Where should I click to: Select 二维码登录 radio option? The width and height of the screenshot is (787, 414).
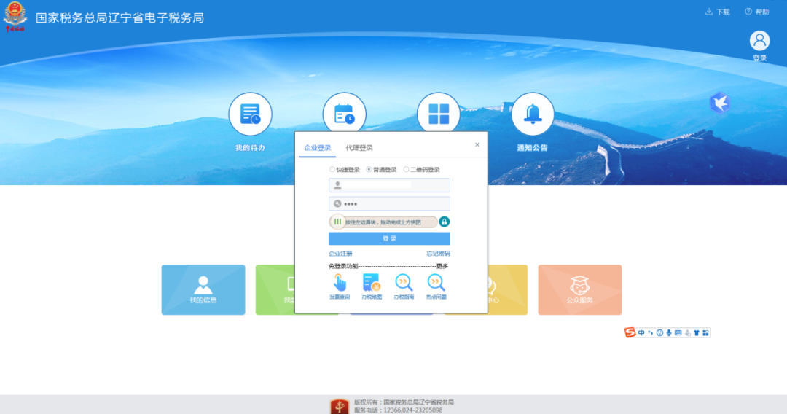tap(406, 170)
